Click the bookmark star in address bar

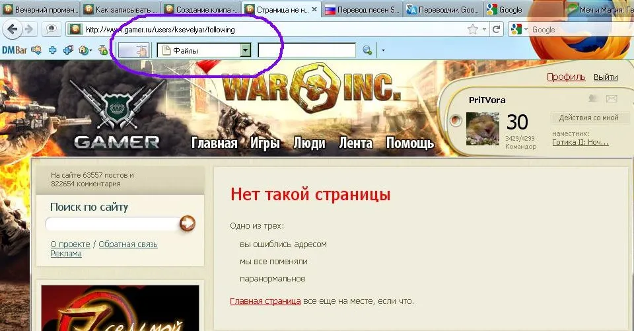click(473, 29)
